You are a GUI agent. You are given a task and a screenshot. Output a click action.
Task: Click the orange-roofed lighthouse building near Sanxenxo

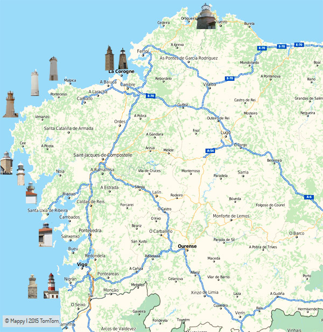(x=45, y=235)
